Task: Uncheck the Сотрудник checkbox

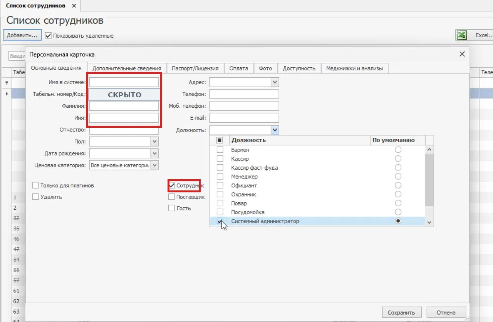Action: (172, 186)
